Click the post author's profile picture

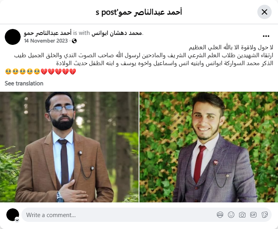click(13, 37)
